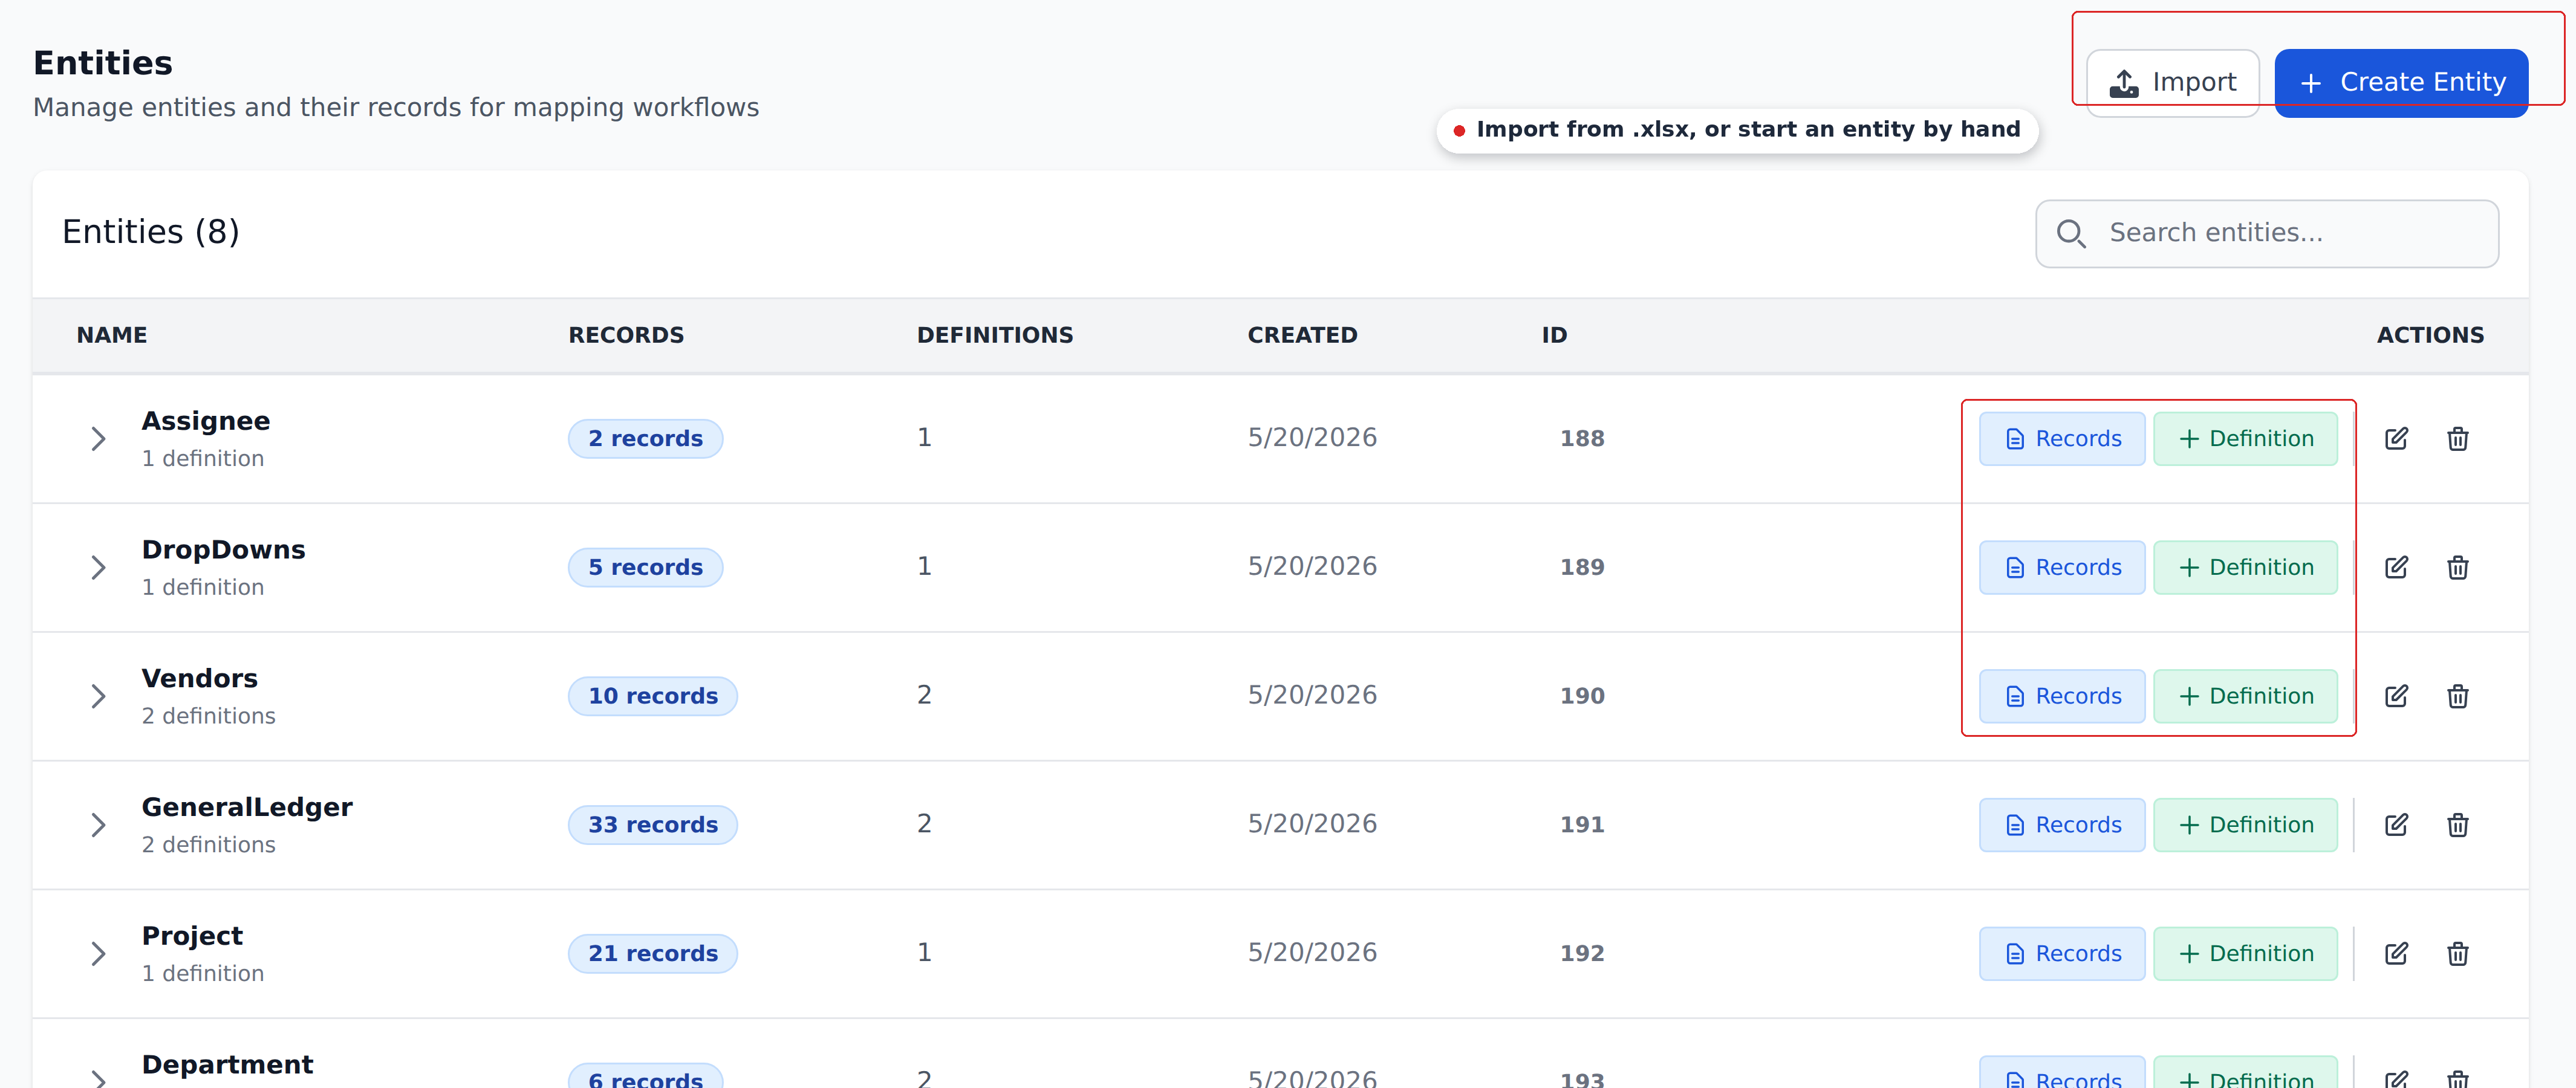The height and width of the screenshot is (1088, 2576).
Task: Open Records for Project
Action: (x=2062, y=953)
